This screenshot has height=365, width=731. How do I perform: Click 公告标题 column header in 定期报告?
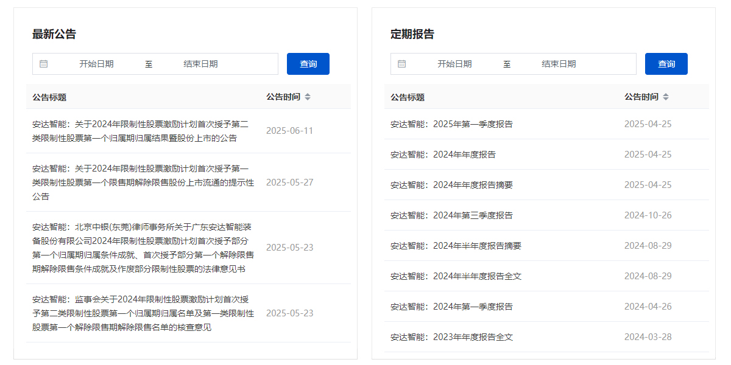coord(408,97)
